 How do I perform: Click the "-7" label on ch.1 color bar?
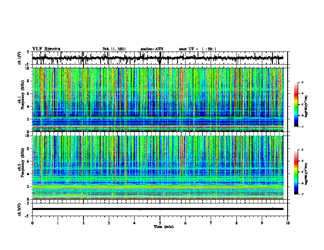(x=302, y=127)
